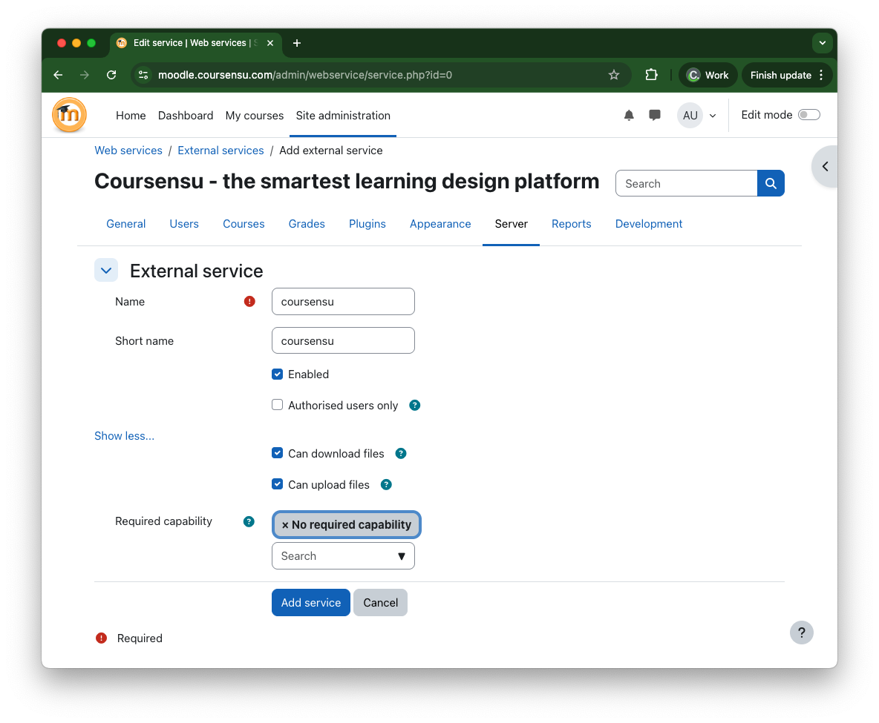
Task: Go back with the browser back arrow
Action: [x=58, y=75]
